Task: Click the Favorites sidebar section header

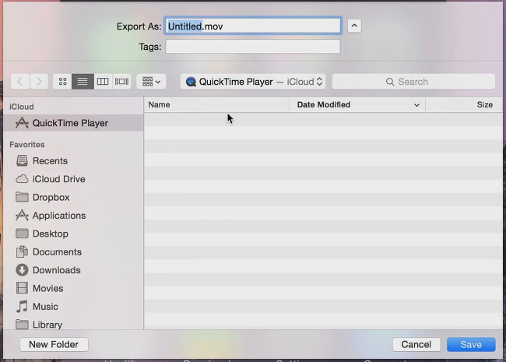Action: click(x=27, y=145)
